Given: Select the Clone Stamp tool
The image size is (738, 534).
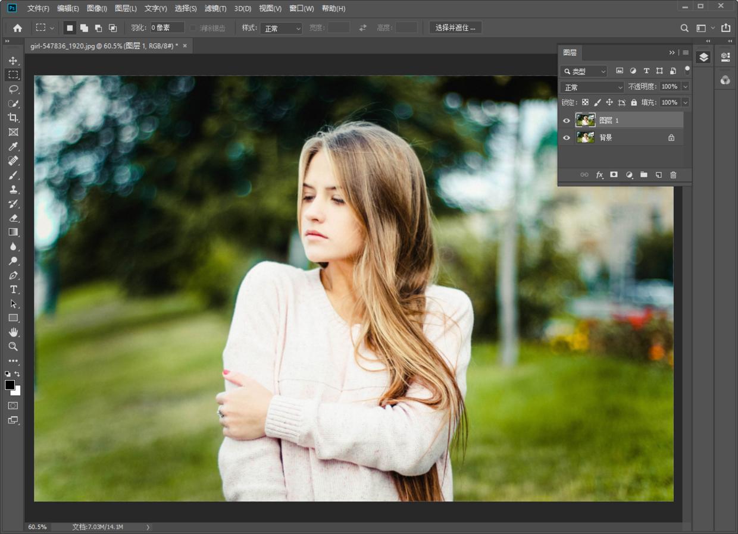Looking at the screenshot, I should click(x=13, y=190).
